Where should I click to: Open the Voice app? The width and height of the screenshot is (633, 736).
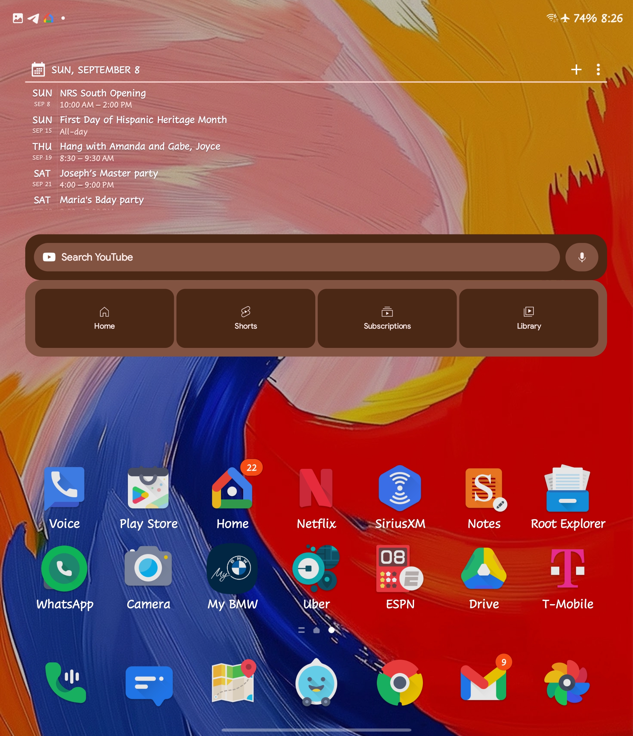[64, 489]
